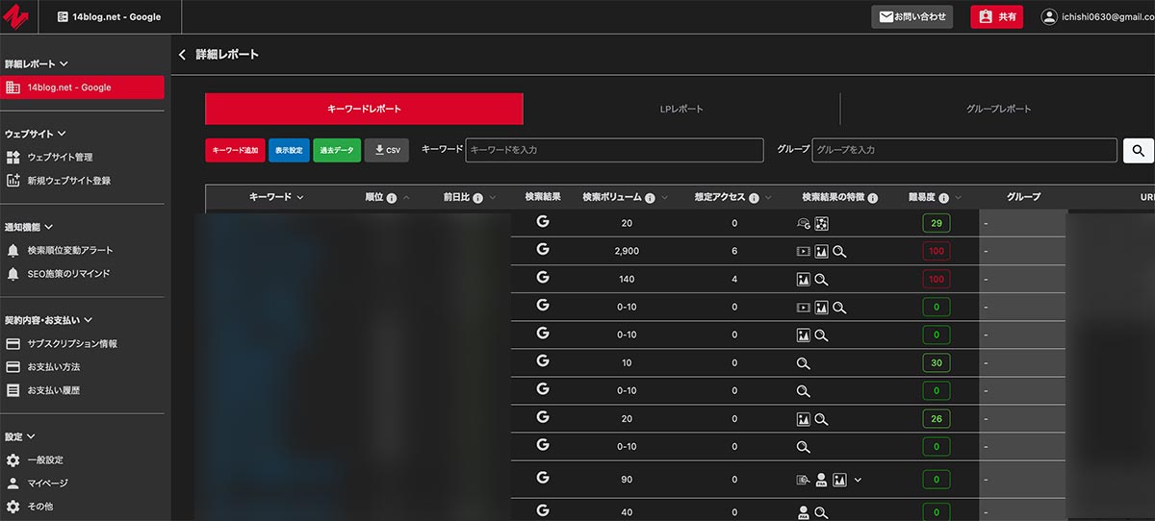The image size is (1155, 521).
Task: Open マイページ in the sidebar
Action: (47, 484)
